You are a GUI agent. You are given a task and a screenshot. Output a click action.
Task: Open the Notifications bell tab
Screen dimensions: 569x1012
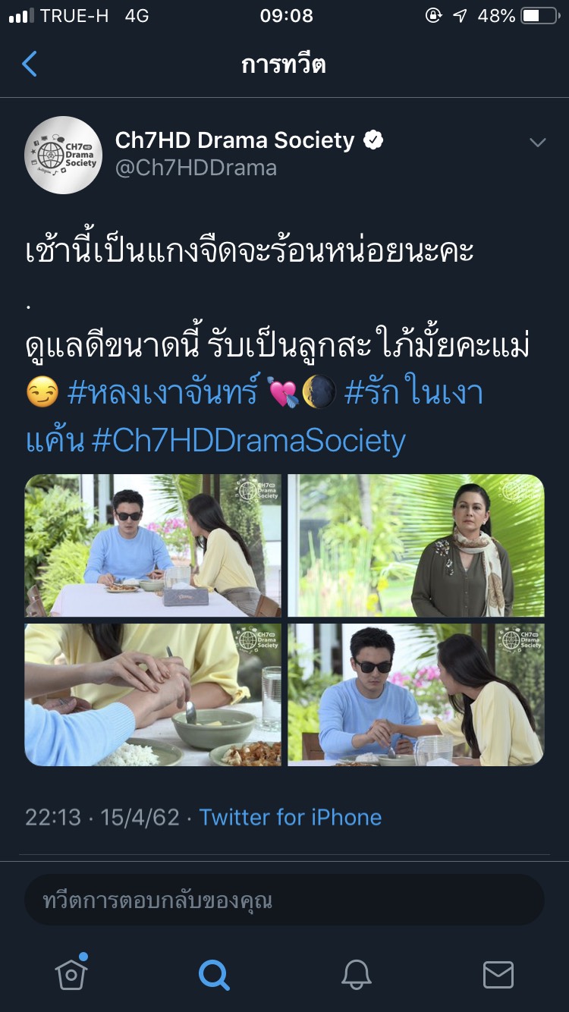(356, 974)
